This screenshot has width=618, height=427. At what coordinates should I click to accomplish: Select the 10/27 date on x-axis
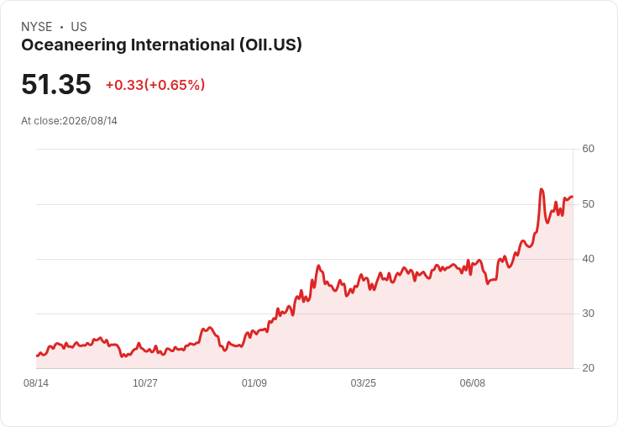click(x=145, y=383)
